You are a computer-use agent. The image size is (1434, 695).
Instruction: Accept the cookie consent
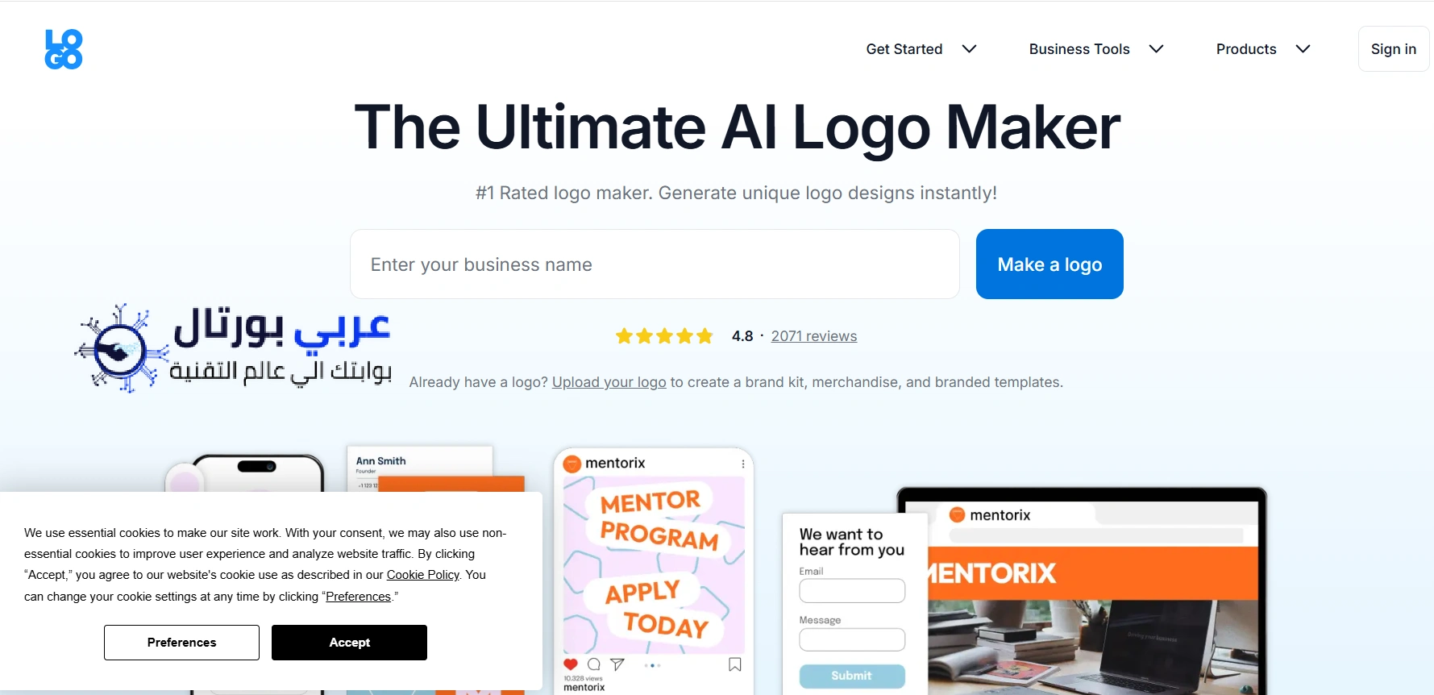point(349,643)
